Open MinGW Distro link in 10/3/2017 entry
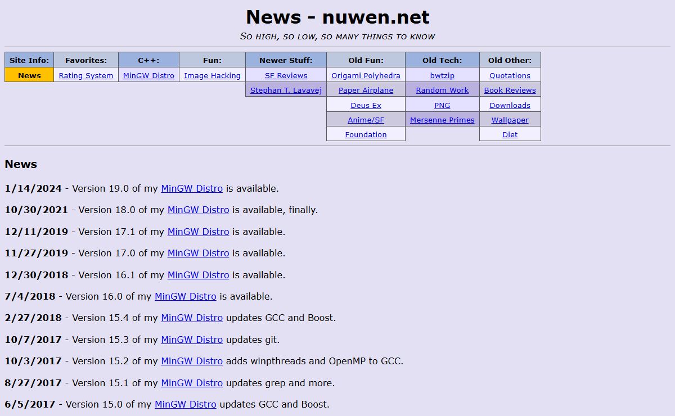The height and width of the screenshot is (416, 675). [192, 361]
